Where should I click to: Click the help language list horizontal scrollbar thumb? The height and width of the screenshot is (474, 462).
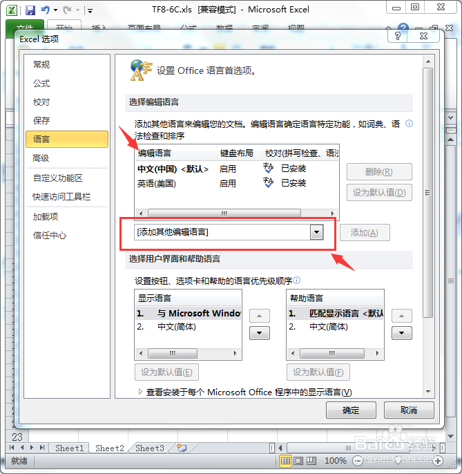(332, 353)
